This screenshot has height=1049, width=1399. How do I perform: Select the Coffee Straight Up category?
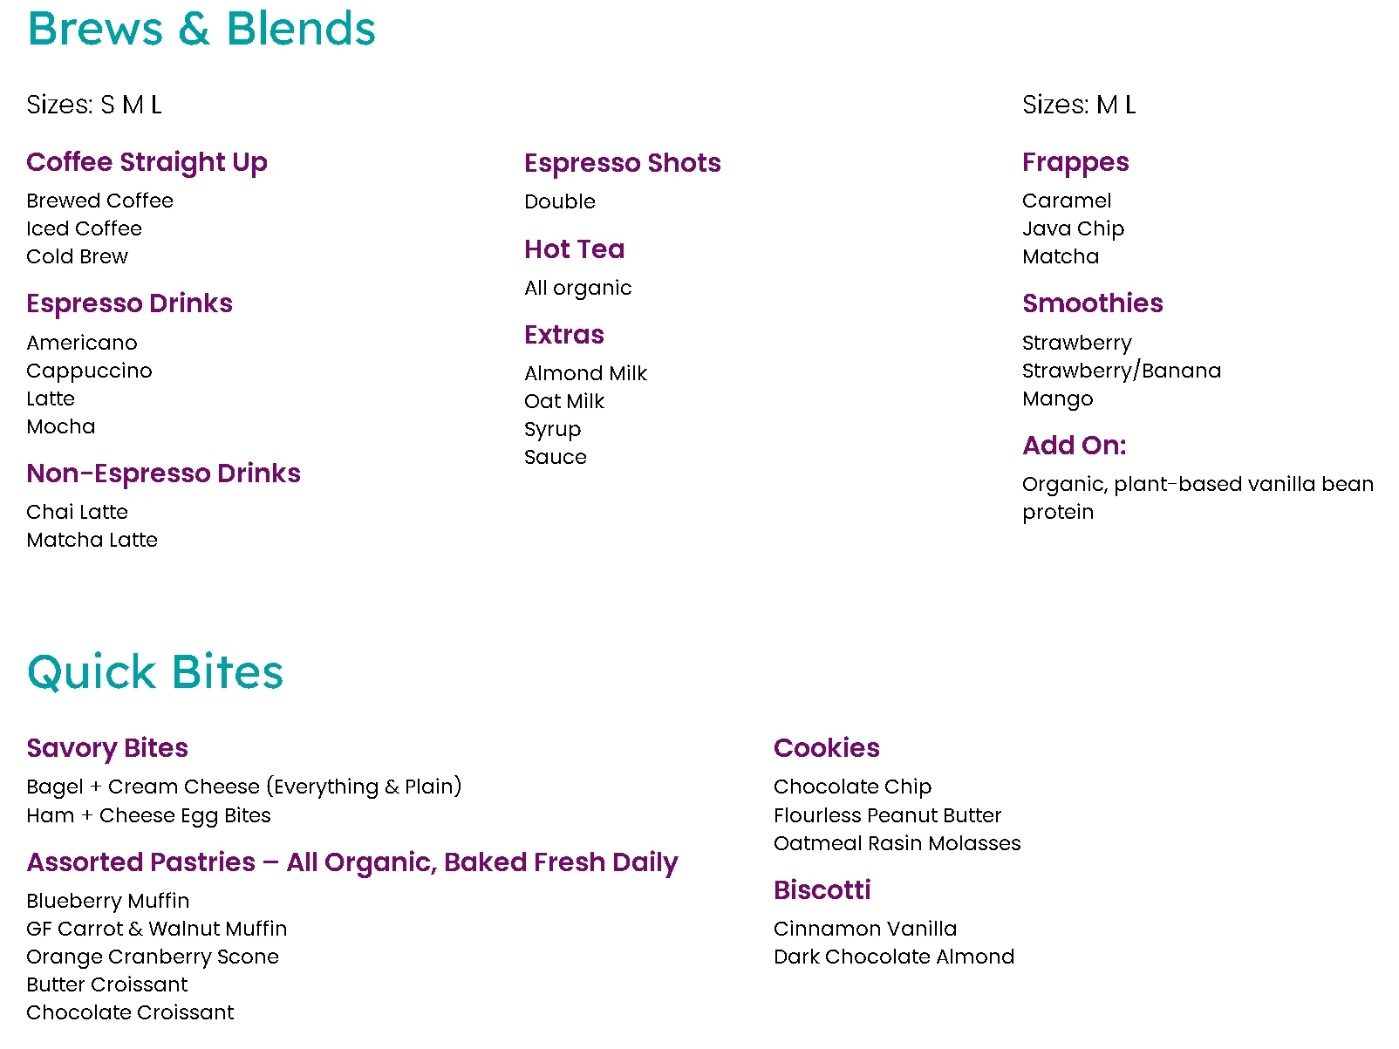point(147,162)
